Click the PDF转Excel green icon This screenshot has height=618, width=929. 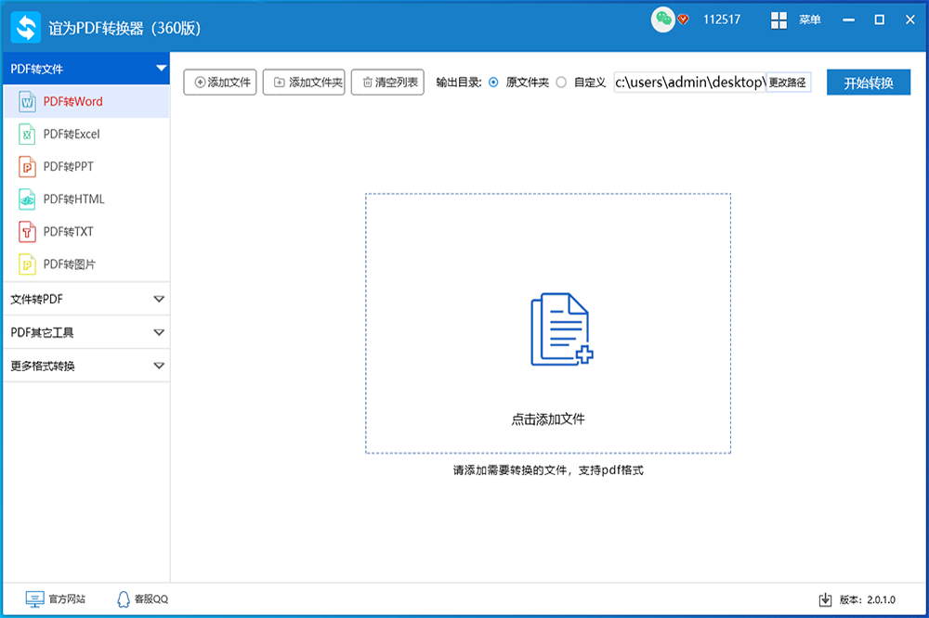coord(27,135)
